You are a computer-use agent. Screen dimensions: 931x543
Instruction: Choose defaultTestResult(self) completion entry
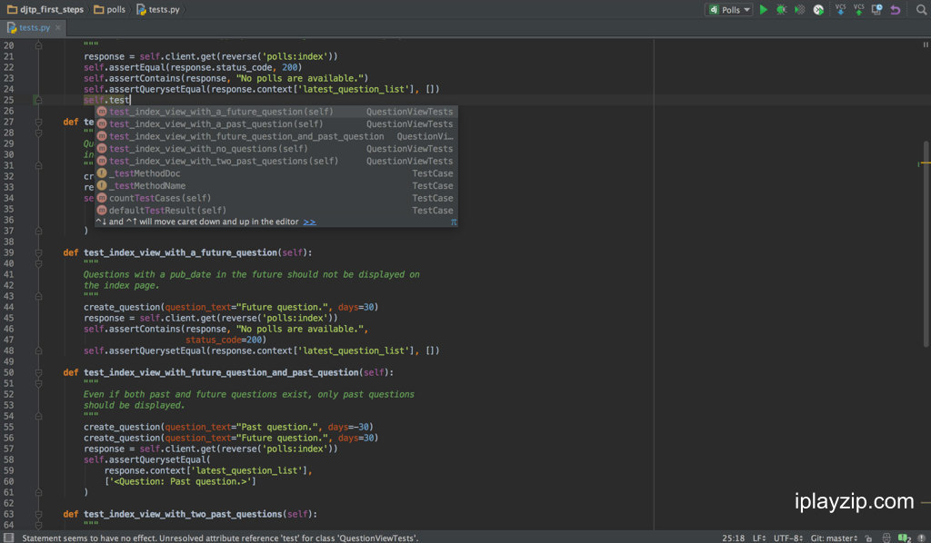tap(276, 211)
